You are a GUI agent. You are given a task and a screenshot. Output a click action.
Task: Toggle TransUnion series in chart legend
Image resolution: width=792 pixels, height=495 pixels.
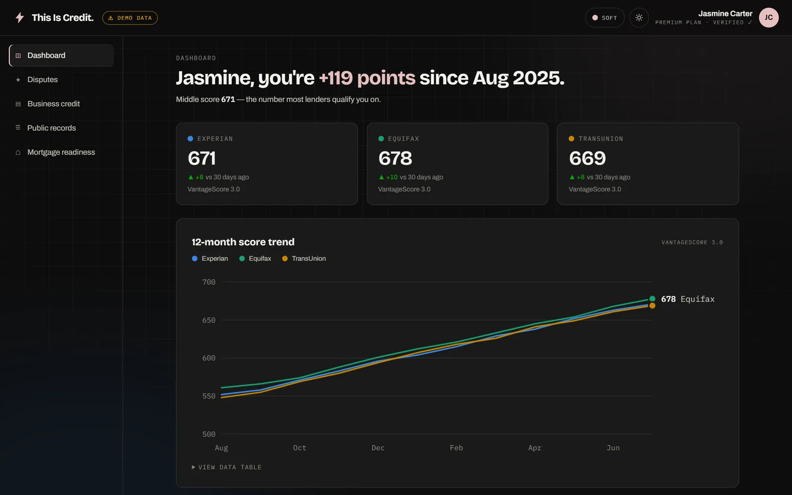coord(304,258)
